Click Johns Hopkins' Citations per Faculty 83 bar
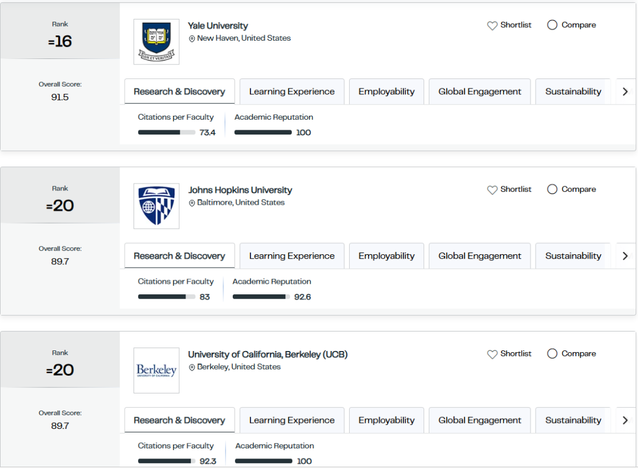The height and width of the screenshot is (469, 638). [167, 297]
